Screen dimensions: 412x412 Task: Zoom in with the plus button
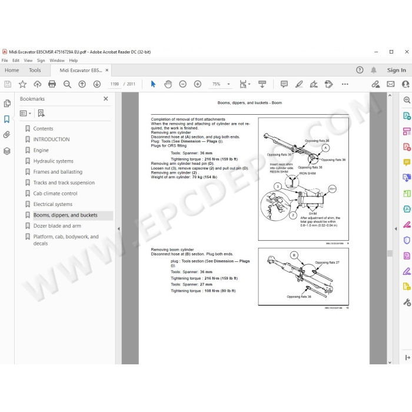198,84
